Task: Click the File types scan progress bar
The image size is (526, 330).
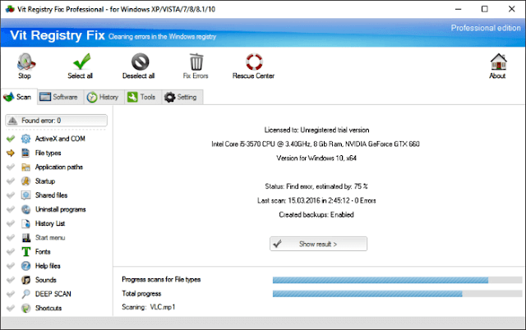Action: [x=397, y=280]
